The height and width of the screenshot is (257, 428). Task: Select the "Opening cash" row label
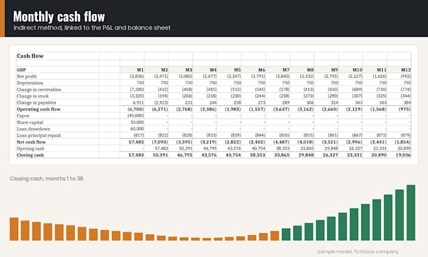(30, 148)
